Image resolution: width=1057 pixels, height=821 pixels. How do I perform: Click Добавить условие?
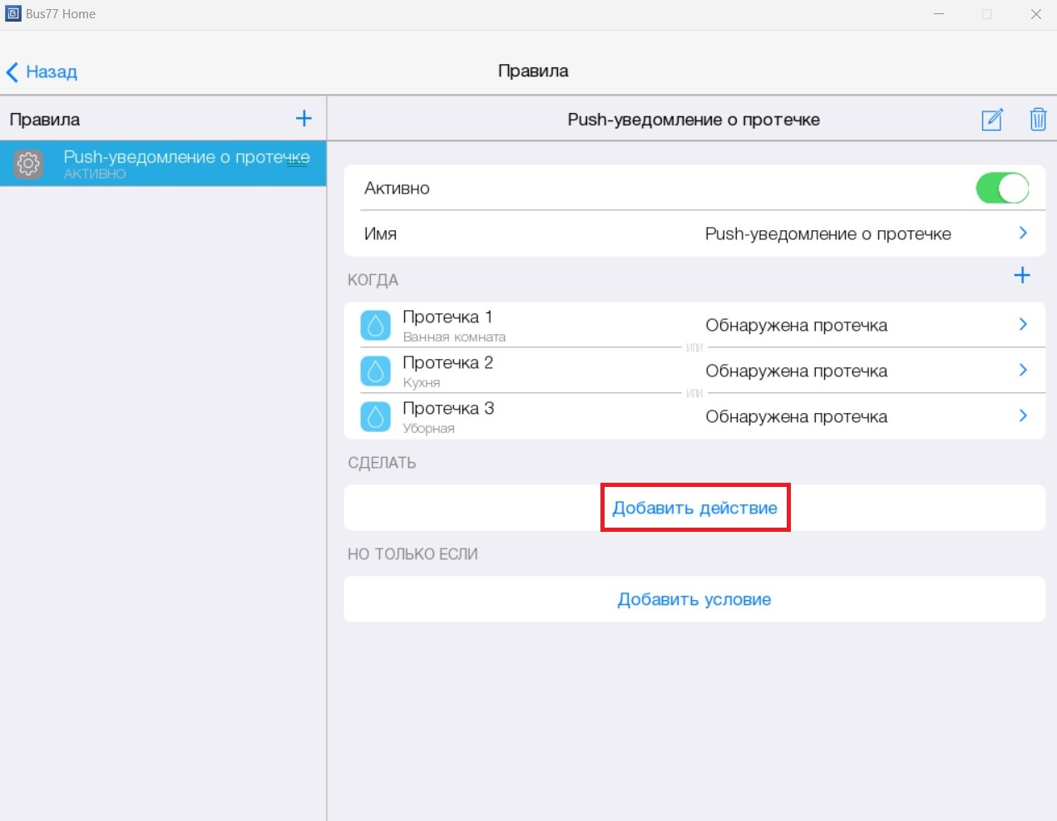(694, 599)
